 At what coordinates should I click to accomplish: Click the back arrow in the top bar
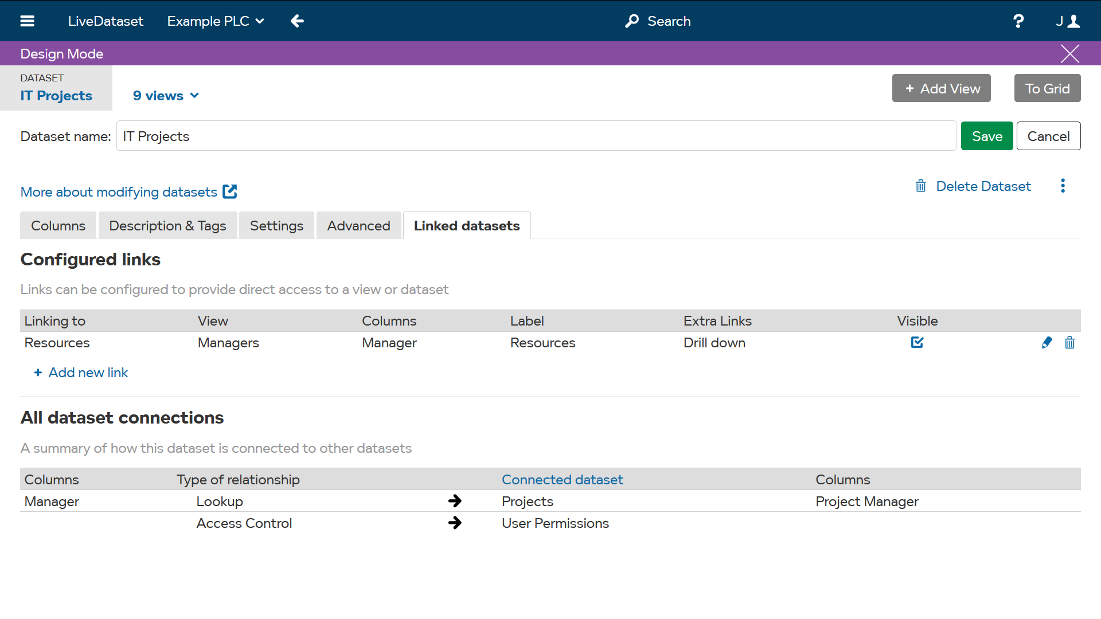[x=296, y=21]
